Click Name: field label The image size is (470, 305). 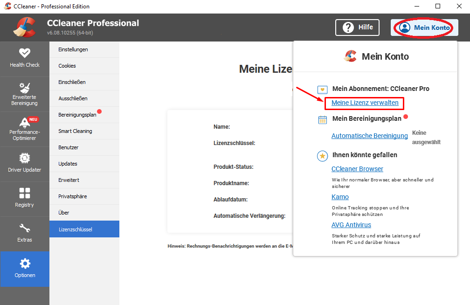click(222, 127)
